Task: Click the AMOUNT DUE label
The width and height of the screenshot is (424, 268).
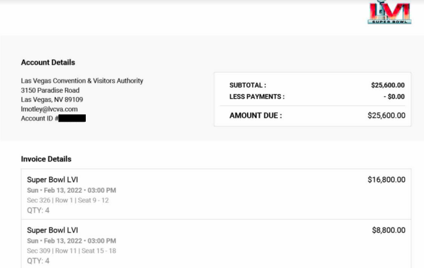Action: coord(255,116)
